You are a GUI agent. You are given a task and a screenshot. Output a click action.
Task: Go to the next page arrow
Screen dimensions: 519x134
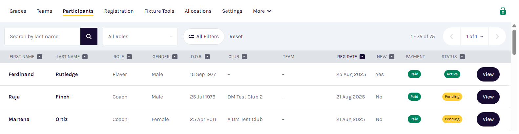497,37
